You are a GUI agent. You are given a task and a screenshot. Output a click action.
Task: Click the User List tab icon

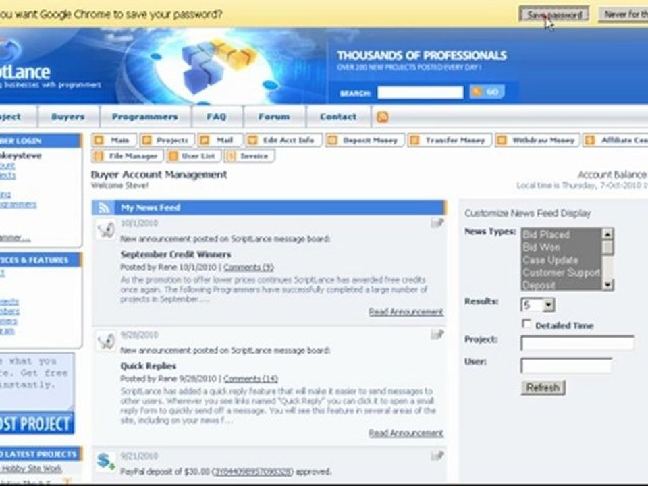(x=173, y=156)
